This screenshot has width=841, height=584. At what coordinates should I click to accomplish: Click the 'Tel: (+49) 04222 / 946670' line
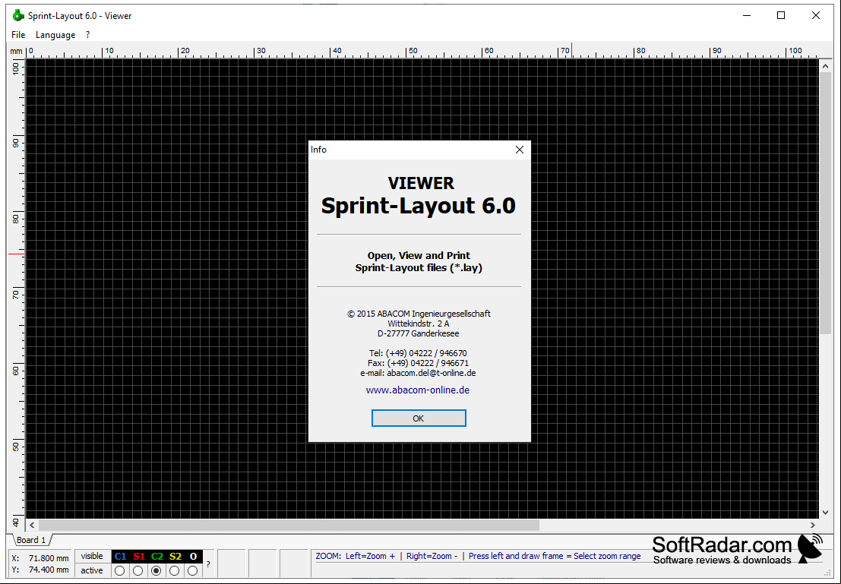pos(418,353)
